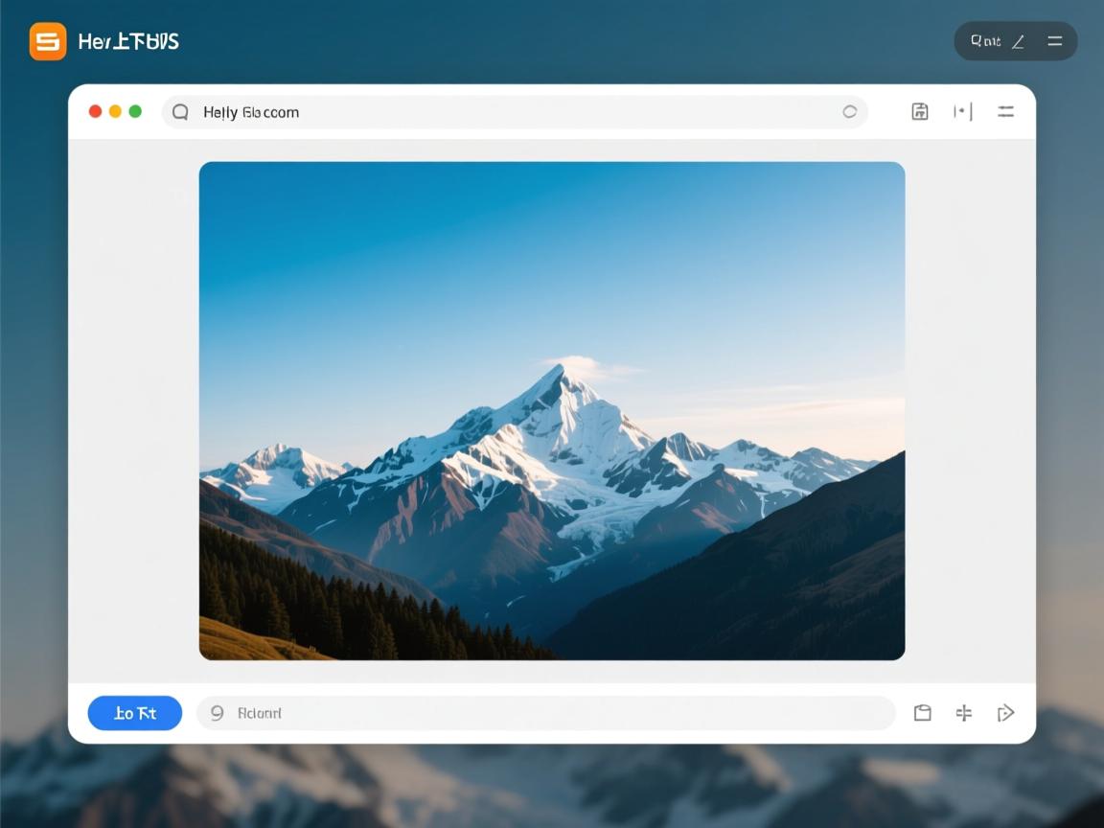Click the yellow minimize window dot

click(115, 111)
